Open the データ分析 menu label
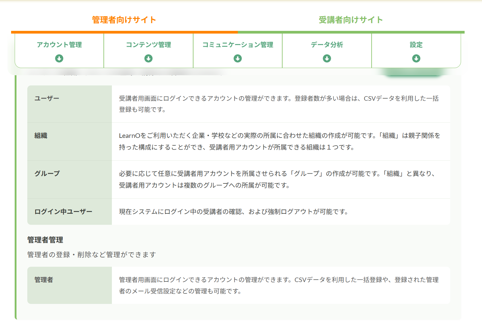The image size is (482, 321). (327, 45)
